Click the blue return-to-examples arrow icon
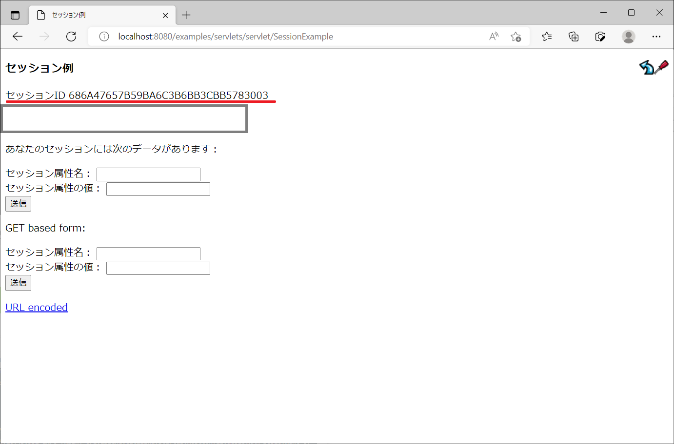The image size is (674, 444). point(647,68)
